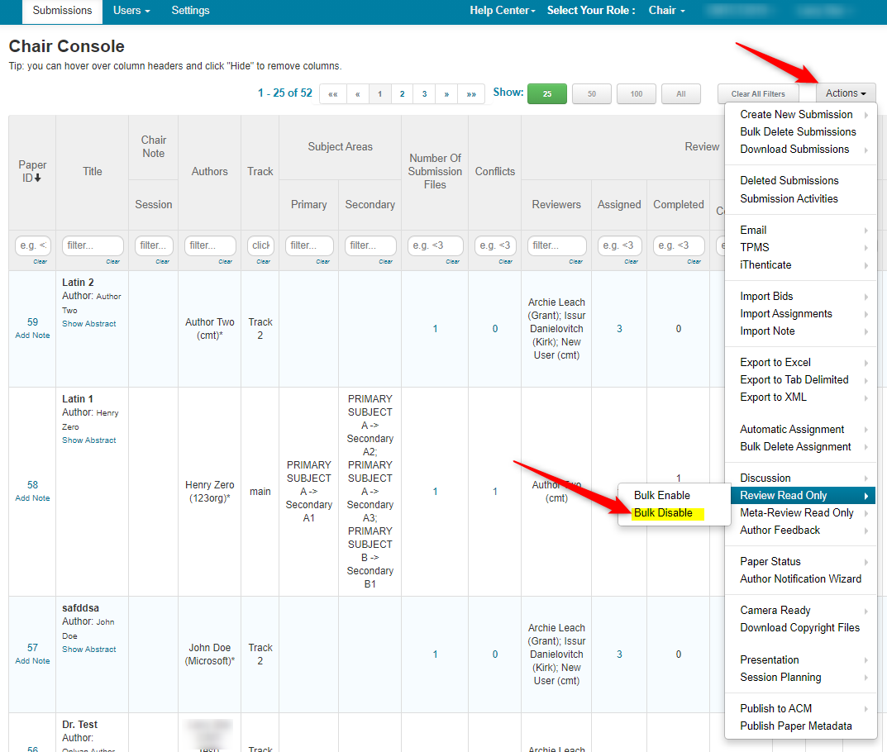Sort by the Paper ID column header

(x=32, y=171)
